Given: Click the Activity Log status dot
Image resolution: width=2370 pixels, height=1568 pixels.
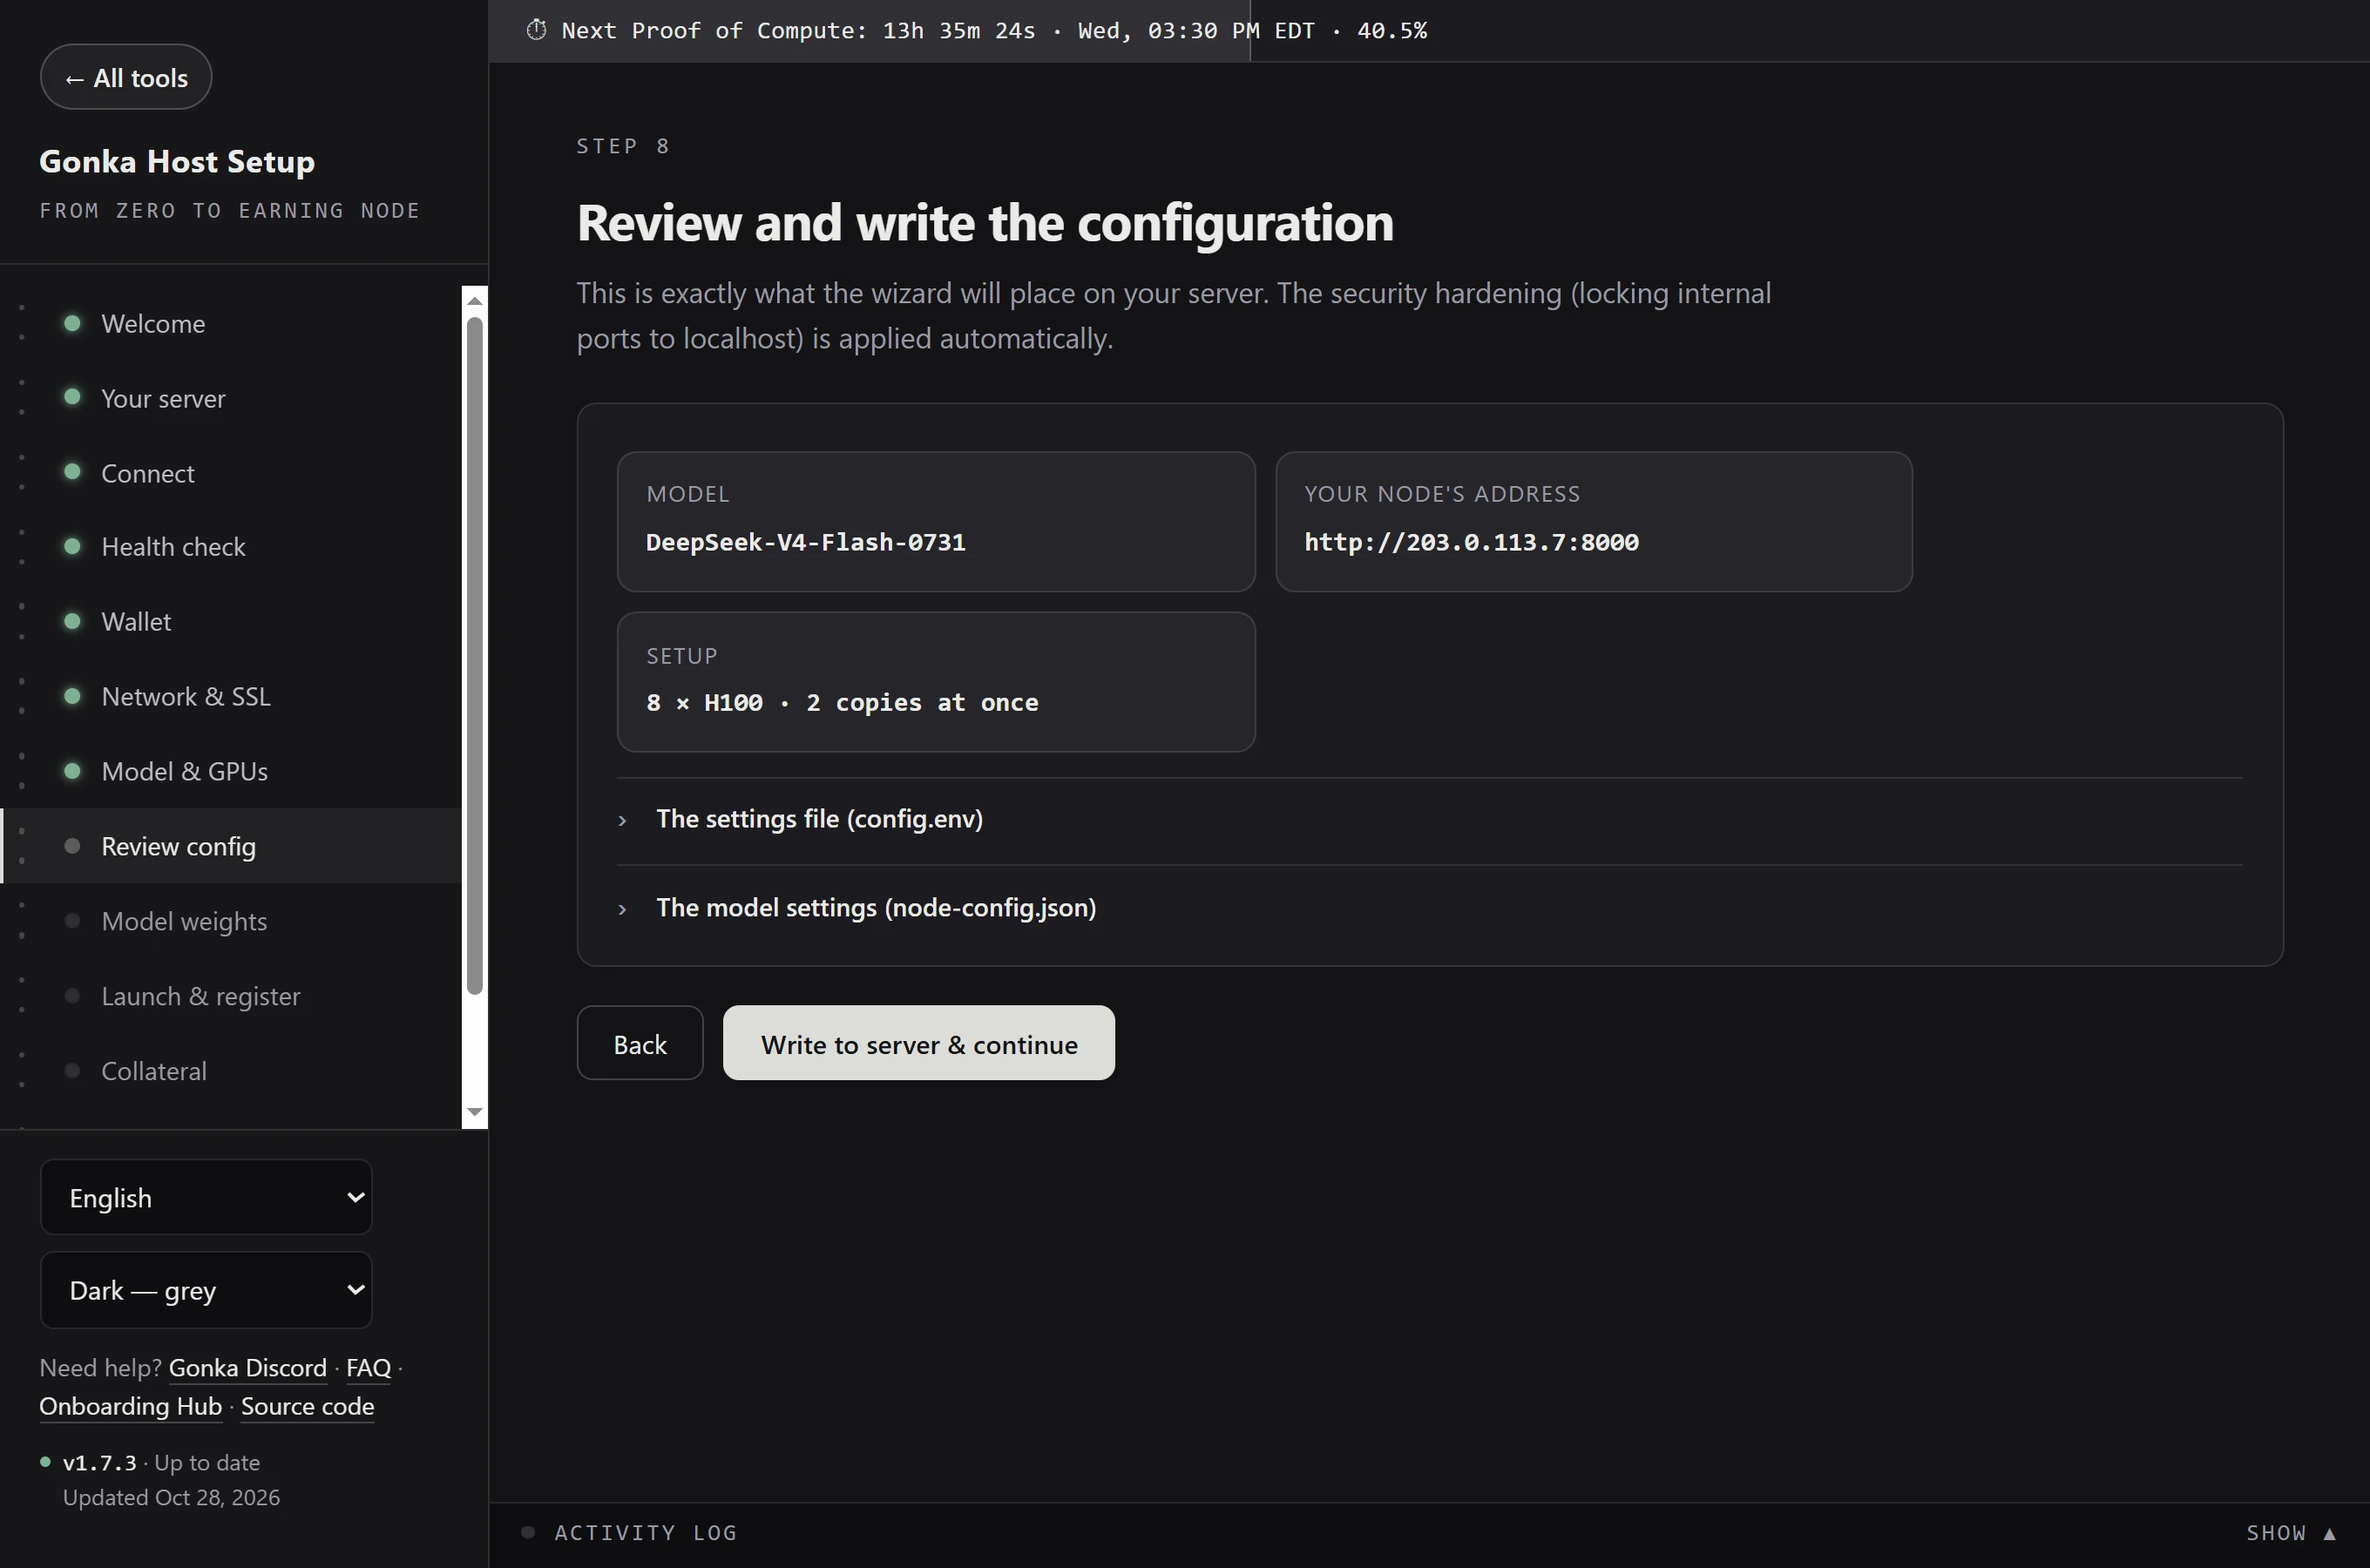Looking at the screenshot, I should [528, 1532].
